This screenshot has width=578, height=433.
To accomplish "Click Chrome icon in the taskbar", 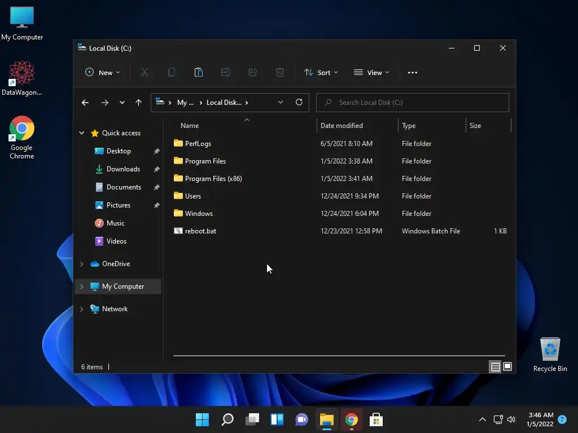I will [351, 419].
